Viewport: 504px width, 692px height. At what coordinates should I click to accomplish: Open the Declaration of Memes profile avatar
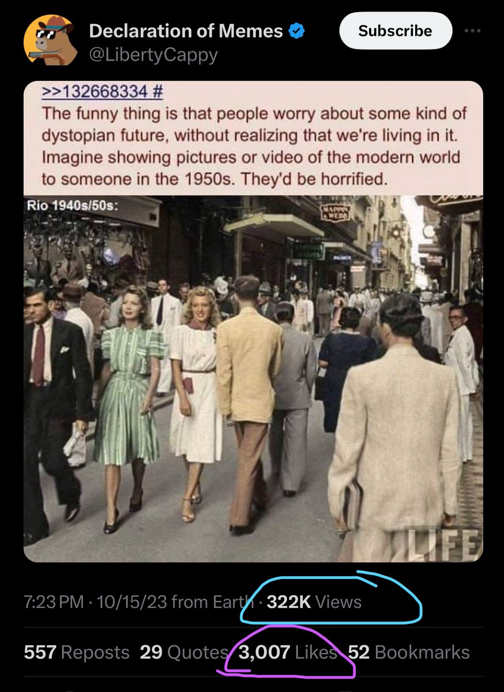(x=50, y=40)
